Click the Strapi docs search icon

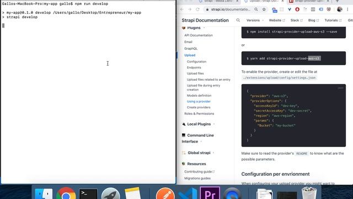(238, 20)
